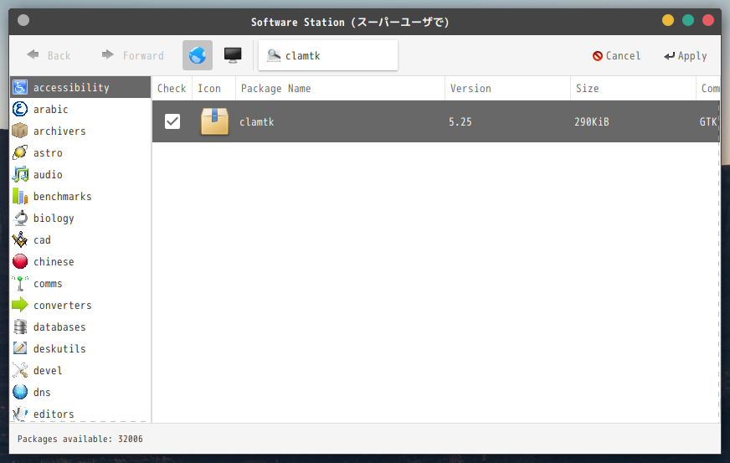Click the clamtk package box icon
The width and height of the screenshot is (730, 463).
coord(214,121)
